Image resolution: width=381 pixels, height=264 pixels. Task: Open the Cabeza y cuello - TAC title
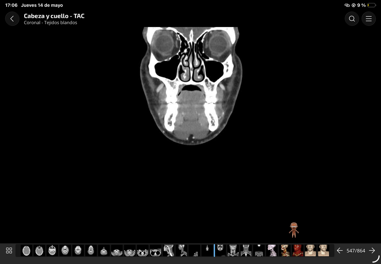click(x=54, y=16)
